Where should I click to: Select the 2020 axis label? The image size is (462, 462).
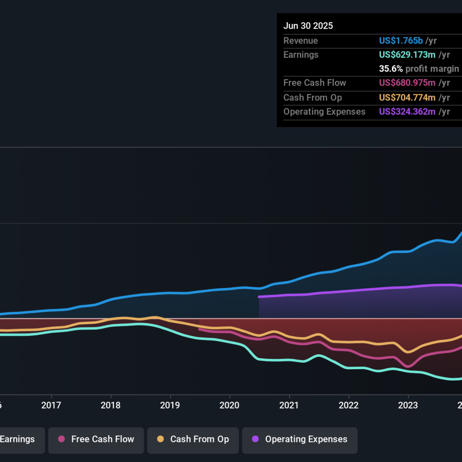click(230, 406)
